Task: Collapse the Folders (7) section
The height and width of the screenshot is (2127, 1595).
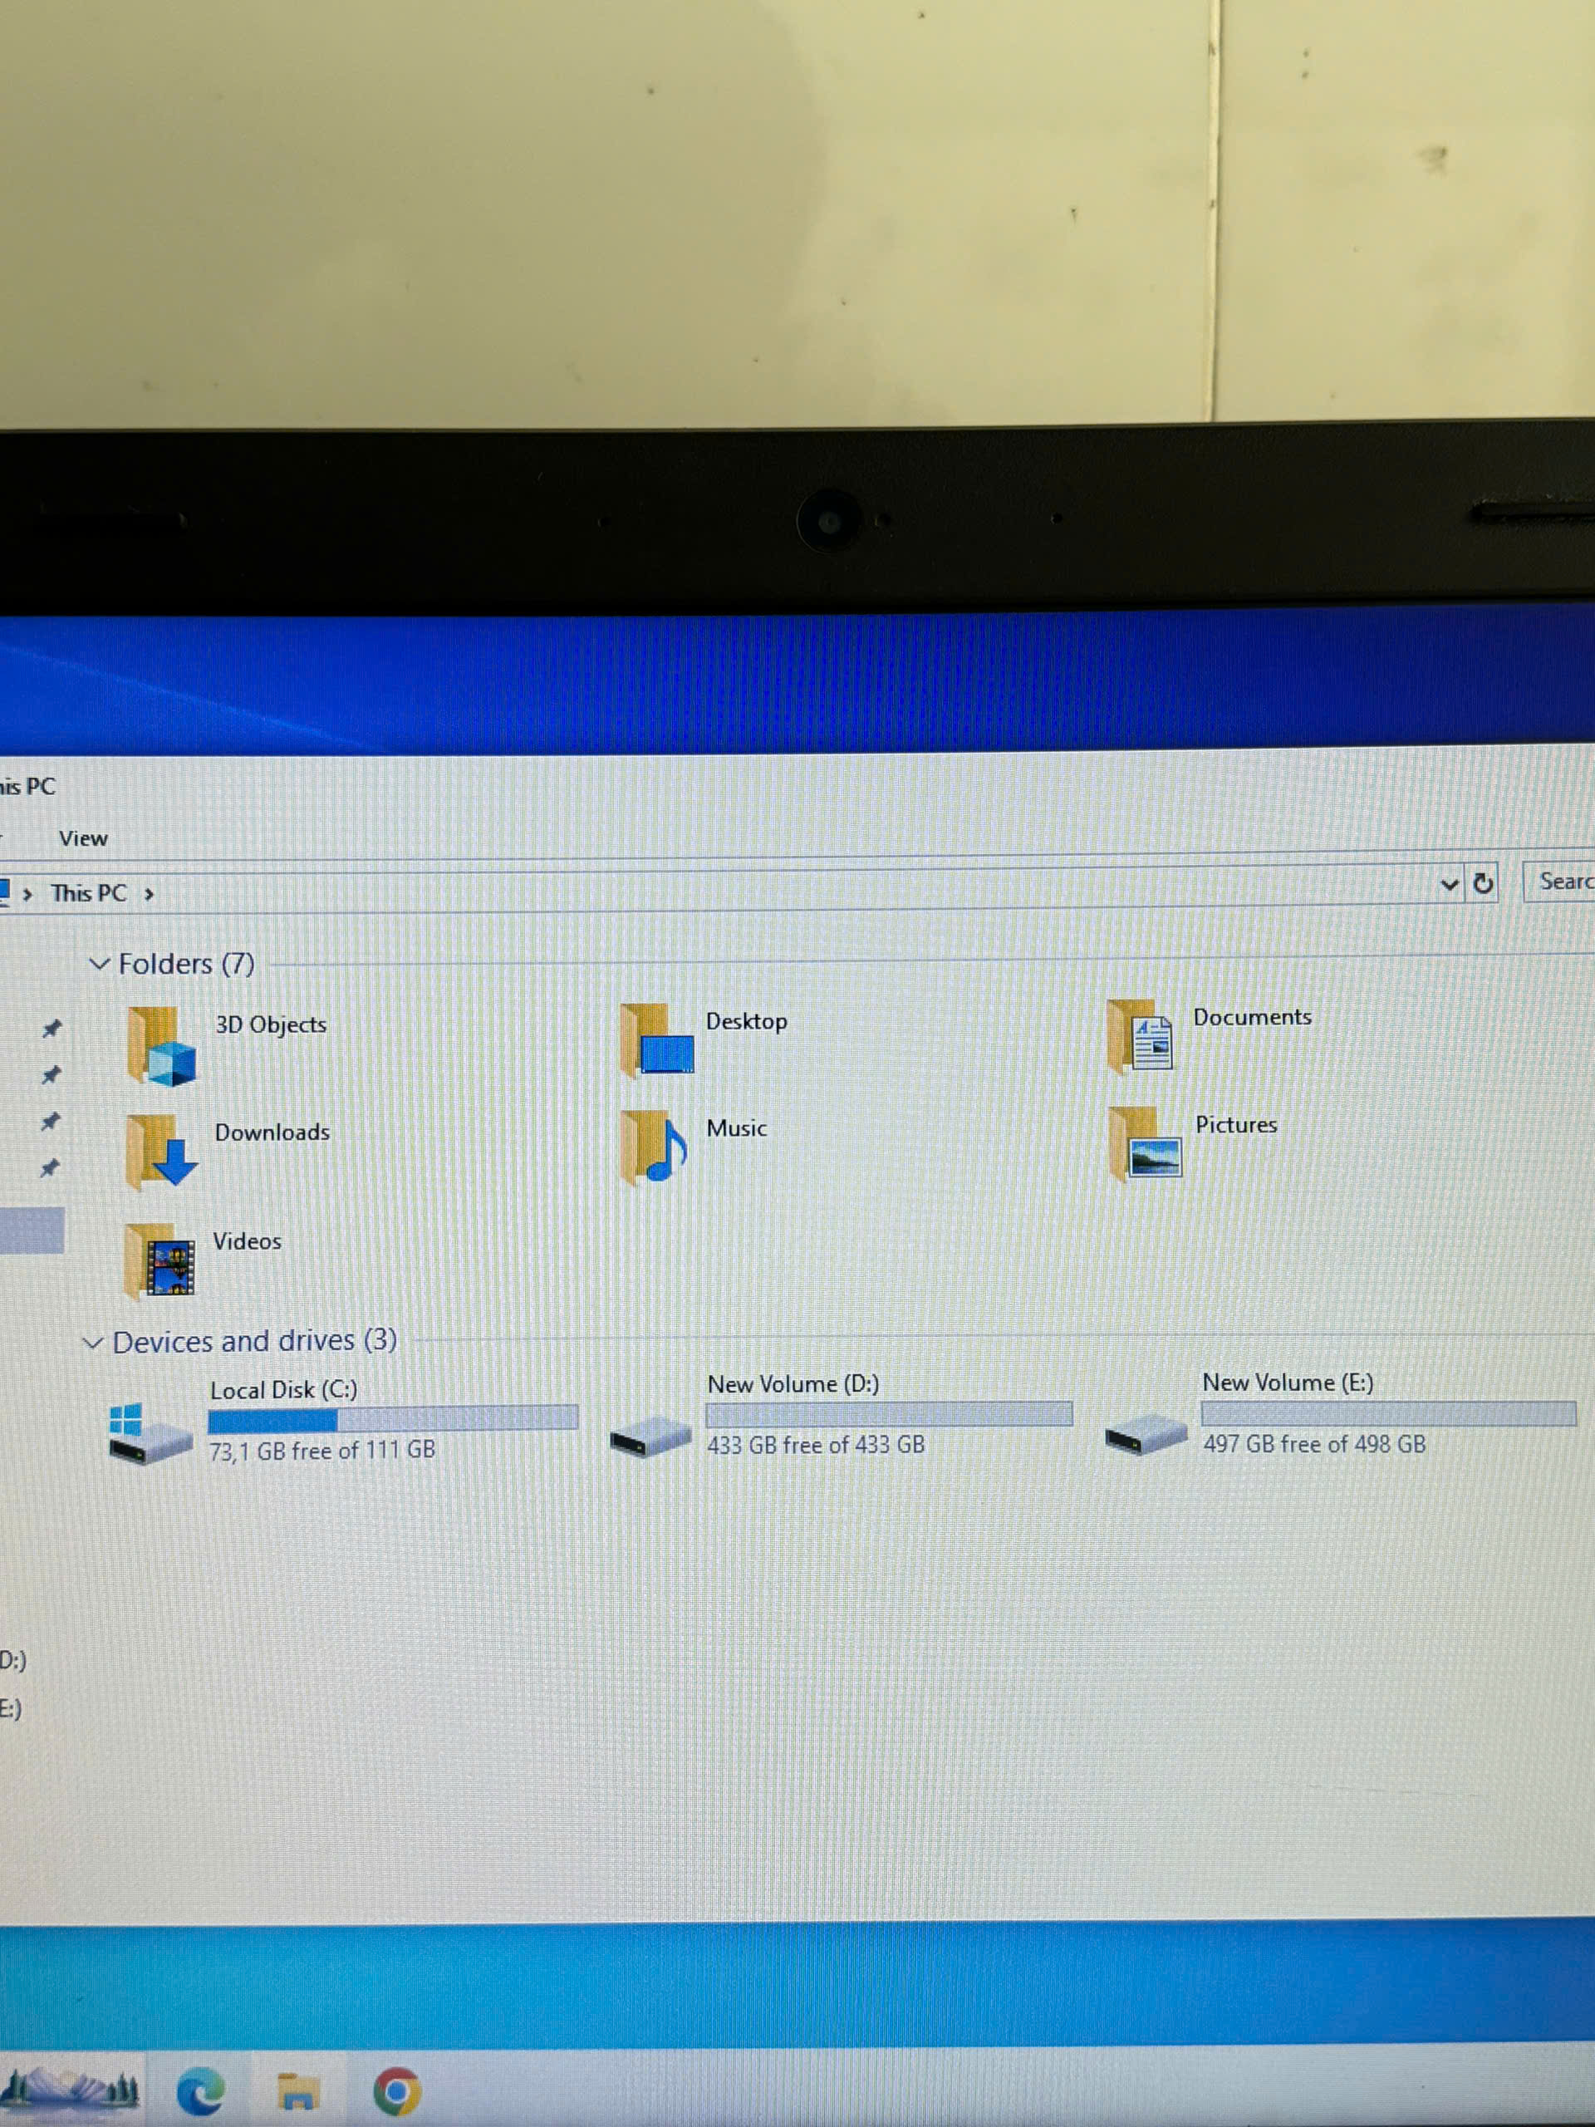Action: 99,965
